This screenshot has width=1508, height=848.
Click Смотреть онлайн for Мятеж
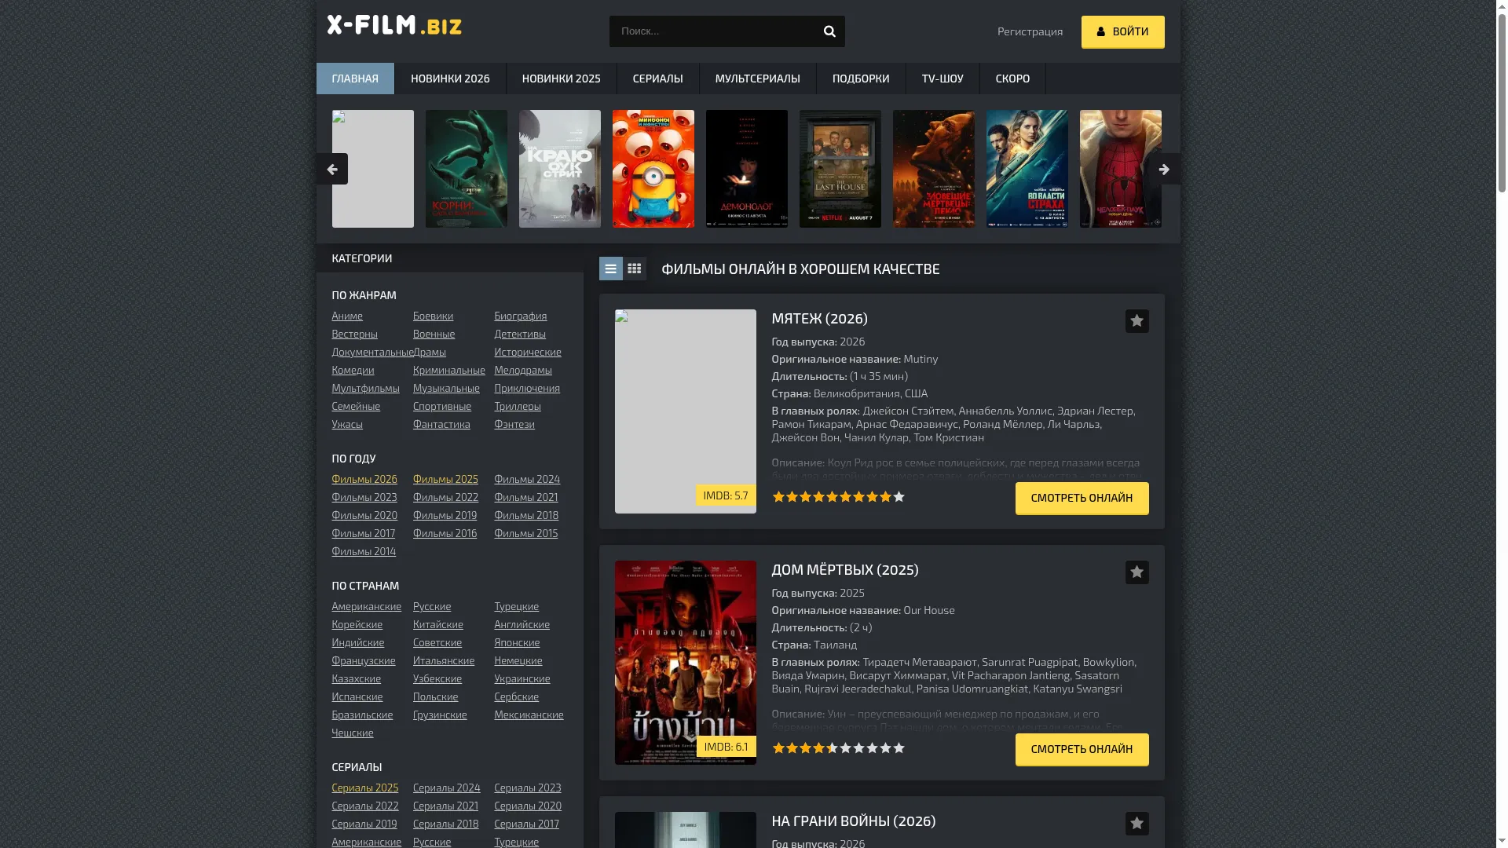point(1082,498)
